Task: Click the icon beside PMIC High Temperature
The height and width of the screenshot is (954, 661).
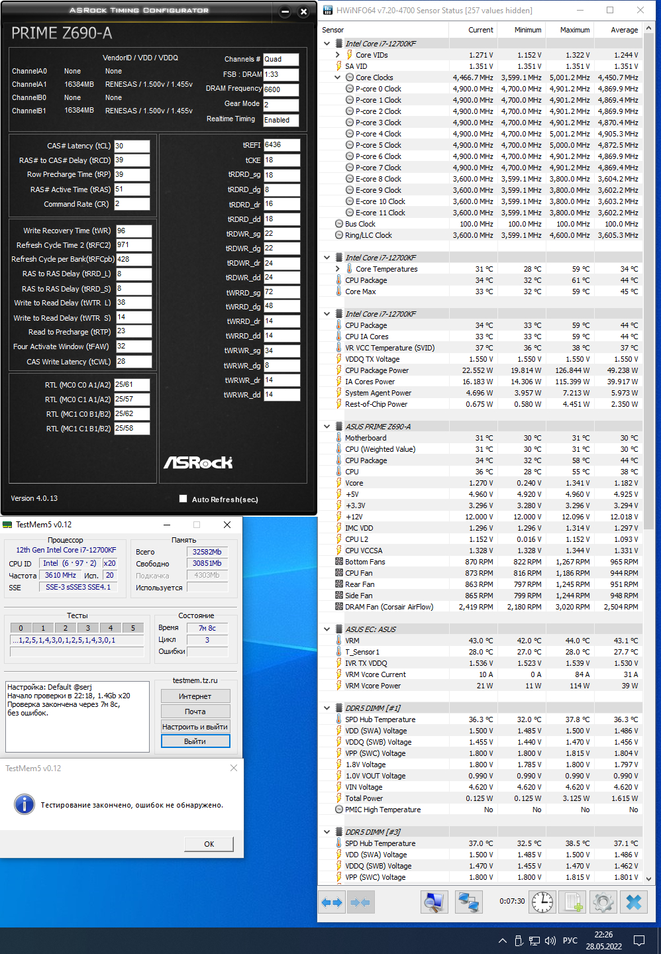Action: click(x=339, y=810)
